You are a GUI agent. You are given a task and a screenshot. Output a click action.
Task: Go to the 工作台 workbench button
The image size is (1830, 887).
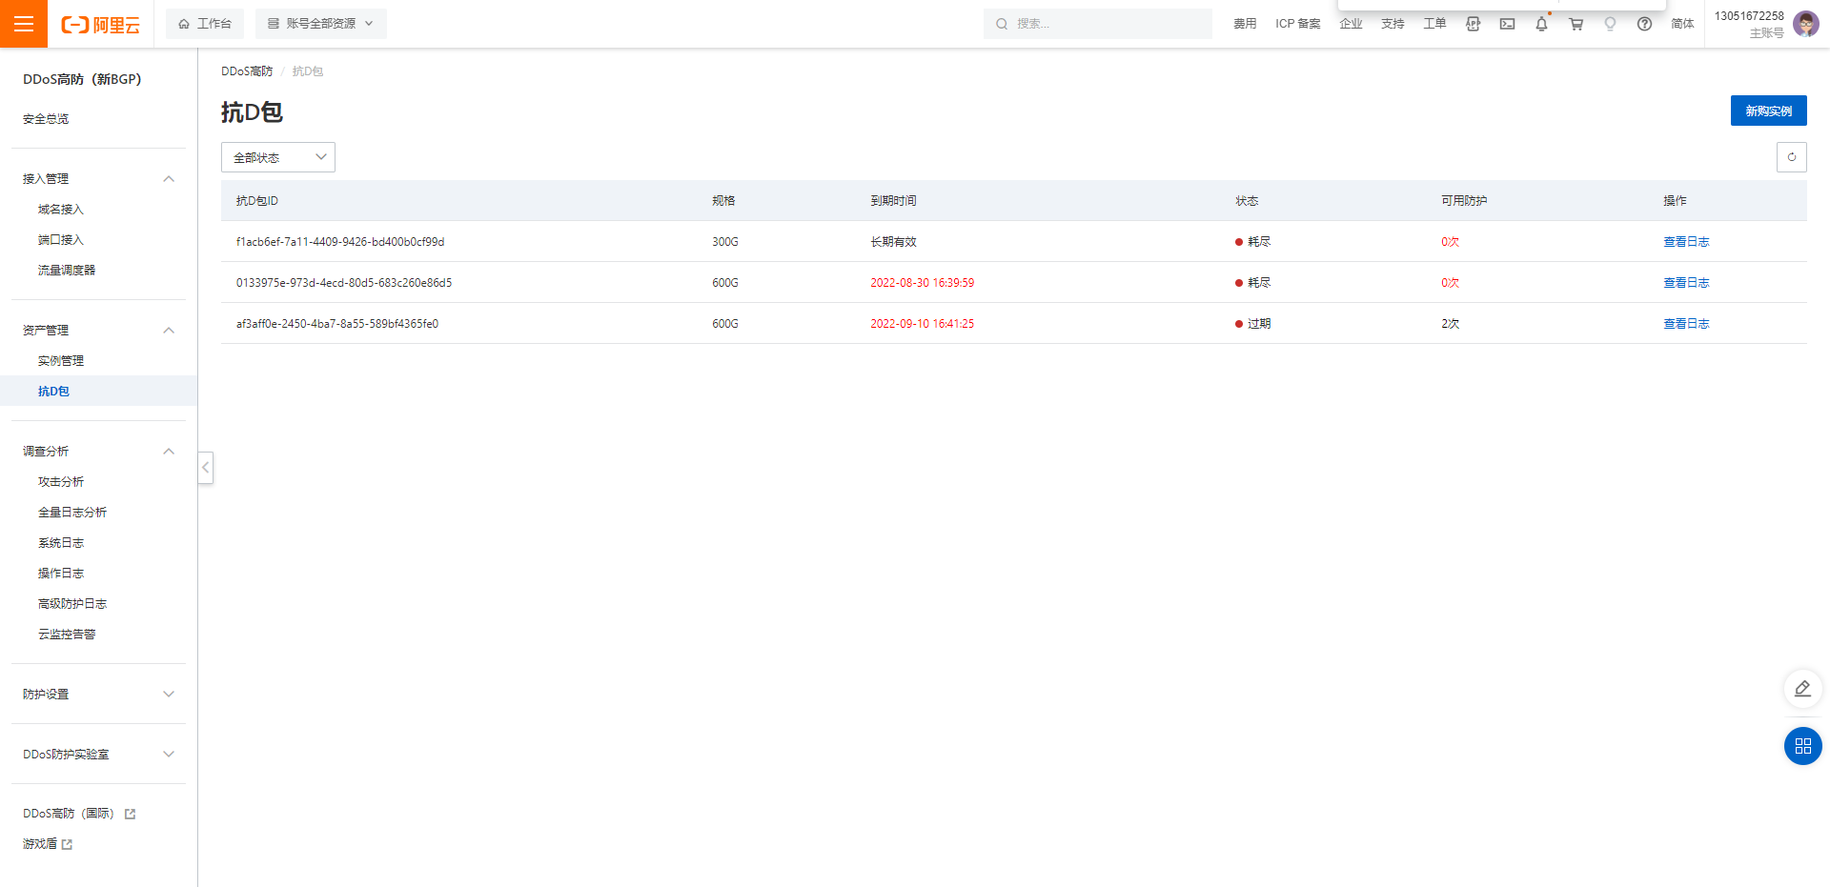pos(205,24)
